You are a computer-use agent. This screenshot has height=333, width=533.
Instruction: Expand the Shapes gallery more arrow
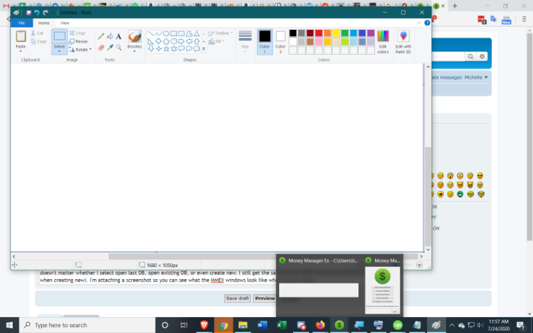point(204,49)
